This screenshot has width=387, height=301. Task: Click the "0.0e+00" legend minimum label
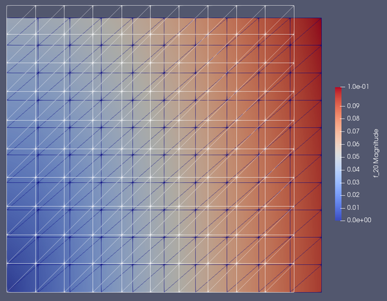[359, 220]
